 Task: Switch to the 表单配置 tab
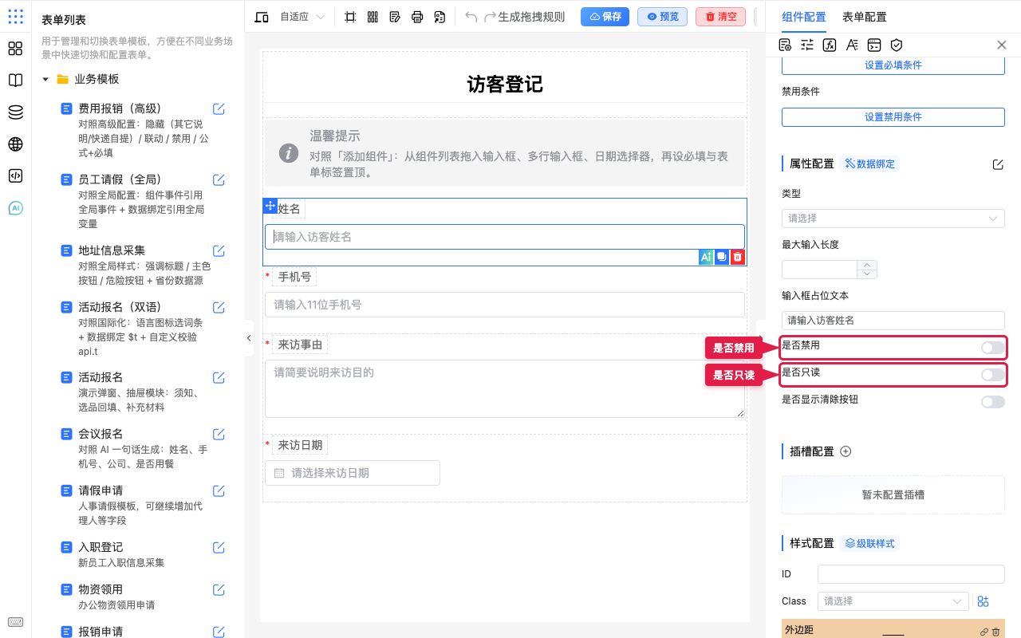(865, 17)
